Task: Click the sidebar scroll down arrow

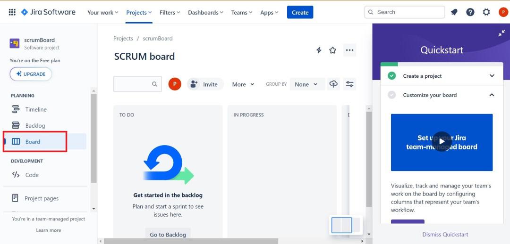Action: coord(94,209)
